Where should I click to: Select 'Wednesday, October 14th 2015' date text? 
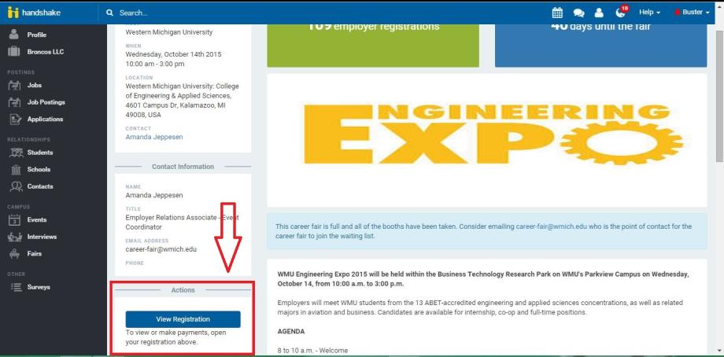point(173,54)
